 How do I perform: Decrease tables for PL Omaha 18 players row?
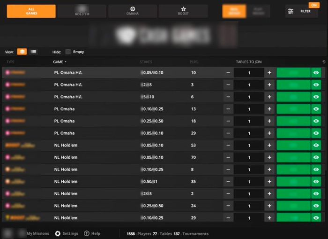[x=228, y=121]
